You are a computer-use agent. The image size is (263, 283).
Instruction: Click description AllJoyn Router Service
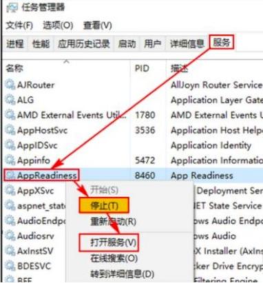[x=216, y=85]
